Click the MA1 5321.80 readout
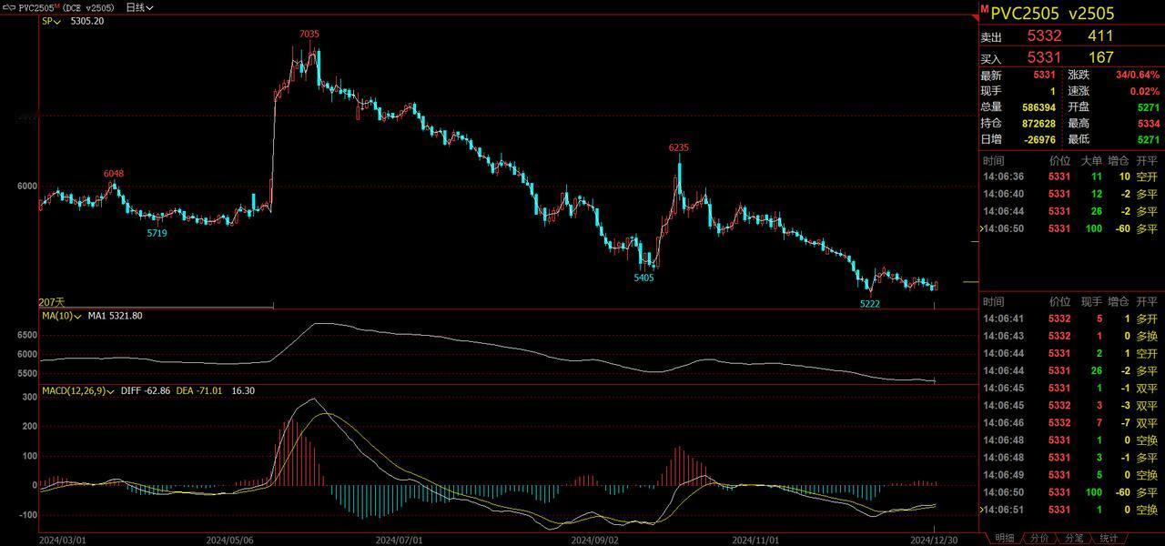This screenshot has height=546, width=1165. coord(115,316)
